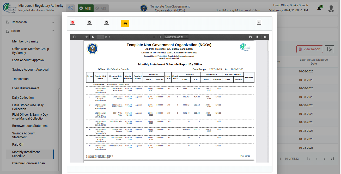Switch to MIS module
This screenshot has height=174, width=341.
tap(86, 8)
